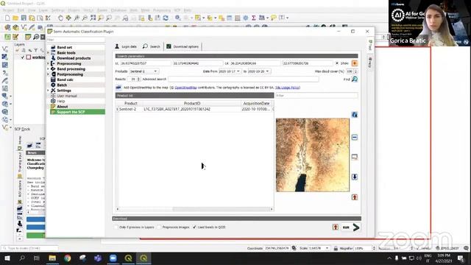Switch to the Search tab
The width and height of the screenshot is (471, 265).
click(x=152, y=46)
